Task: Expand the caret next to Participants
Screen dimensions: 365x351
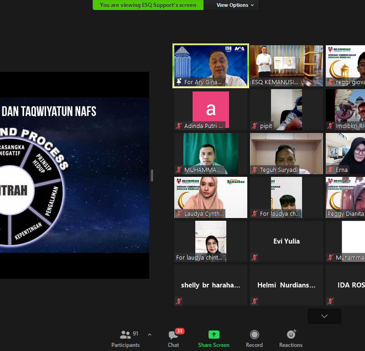Action: pos(150,335)
